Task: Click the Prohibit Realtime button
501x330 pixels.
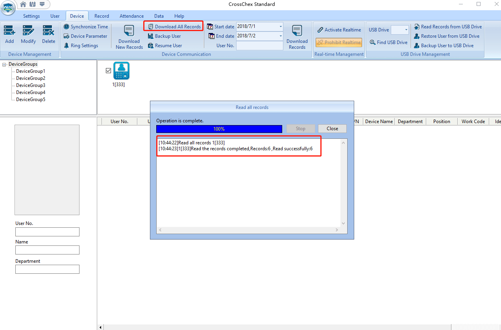Action: point(339,42)
